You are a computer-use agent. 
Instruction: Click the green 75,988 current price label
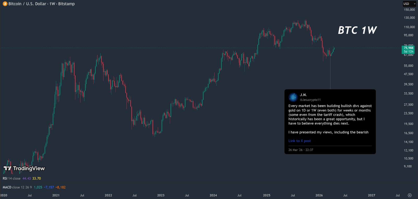click(x=408, y=48)
